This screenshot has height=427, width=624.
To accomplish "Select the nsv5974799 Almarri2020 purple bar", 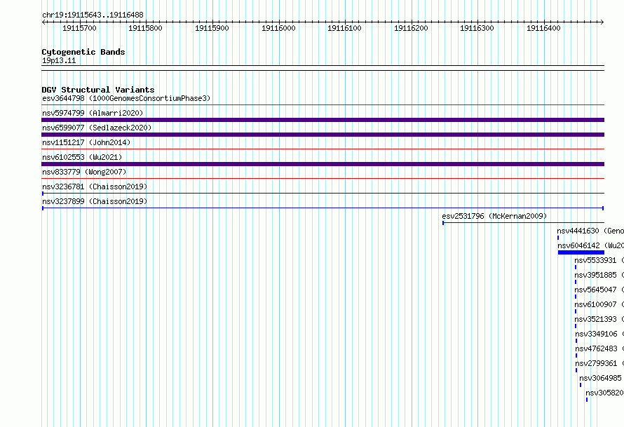I will click(x=323, y=120).
